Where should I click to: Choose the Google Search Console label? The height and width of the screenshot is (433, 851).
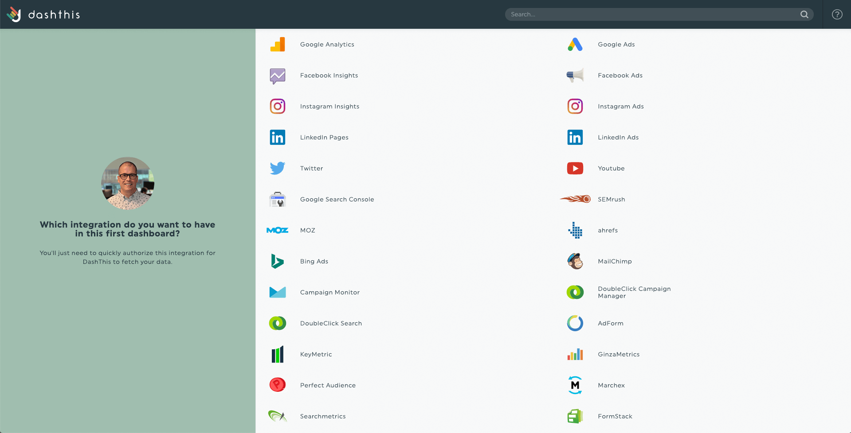click(337, 199)
